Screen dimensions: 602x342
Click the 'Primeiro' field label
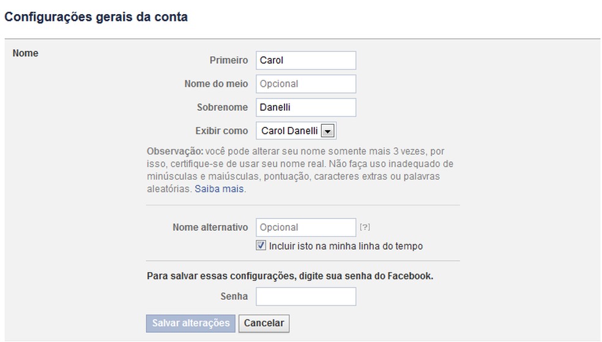pos(229,61)
